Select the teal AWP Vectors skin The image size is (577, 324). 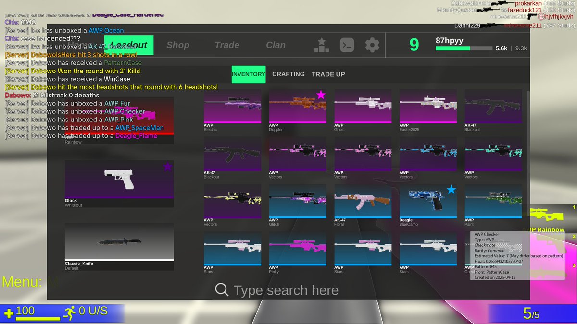click(493, 158)
